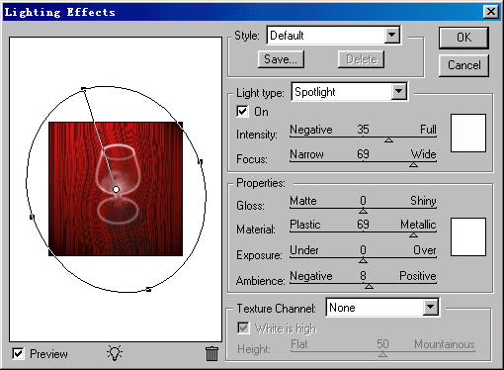Image resolution: width=504 pixels, height=370 pixels.
Task: Click the Material slider triangle thumb
Action: coord(413,234)
